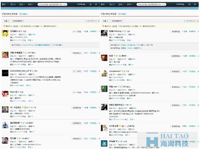The height and width of the screenshot is (149, 200).
Task: Click the gender icon beside 张弛ChiZhang
Action: click(x=125, y=31)
